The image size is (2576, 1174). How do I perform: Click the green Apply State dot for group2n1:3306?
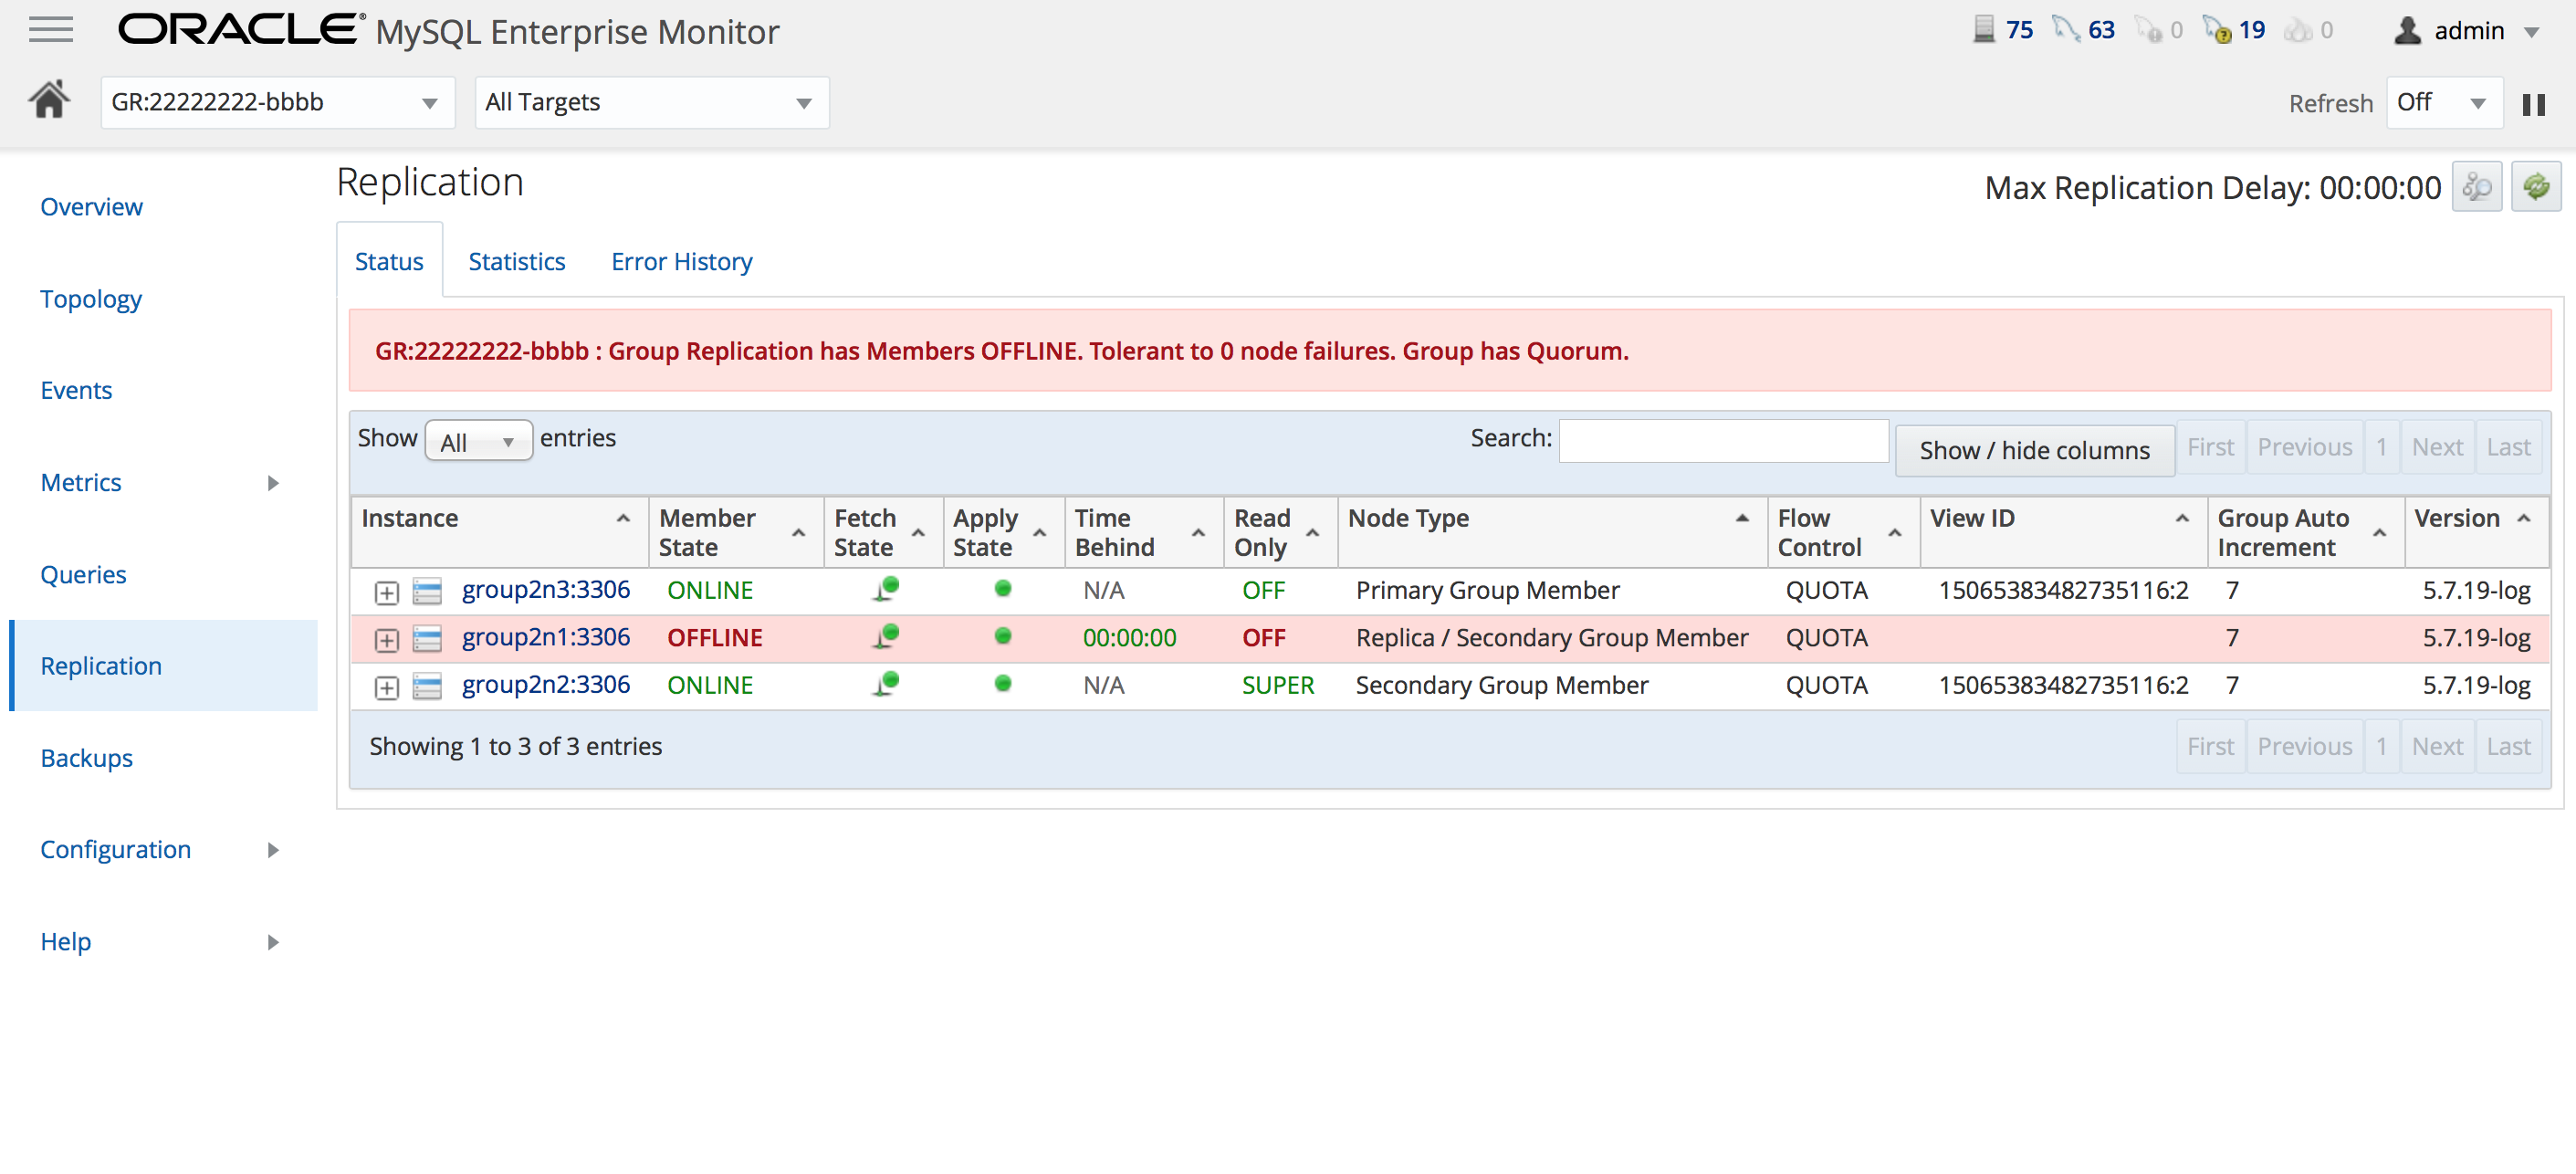point(1003,635)
